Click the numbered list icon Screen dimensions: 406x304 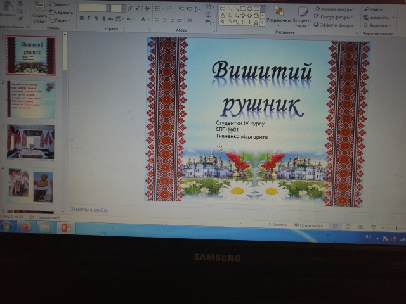tap(169, 9)
